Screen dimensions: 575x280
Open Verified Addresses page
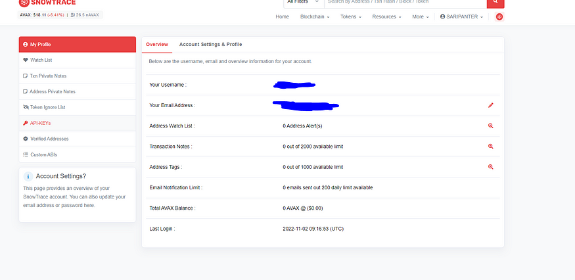pyautogui.click(x=78, y=139)
